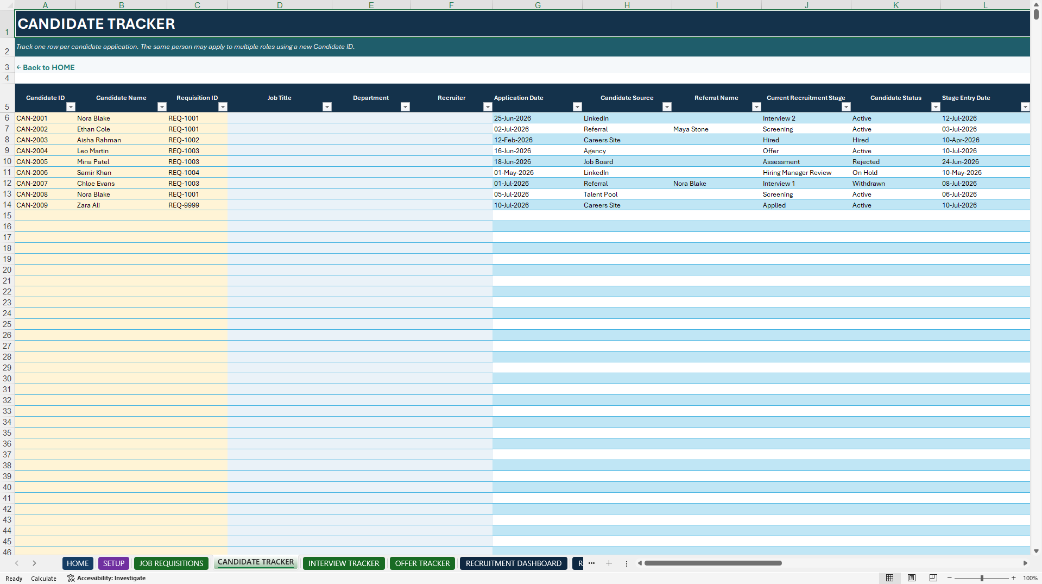Click the zoom slider handle

[x=982, y=578]
